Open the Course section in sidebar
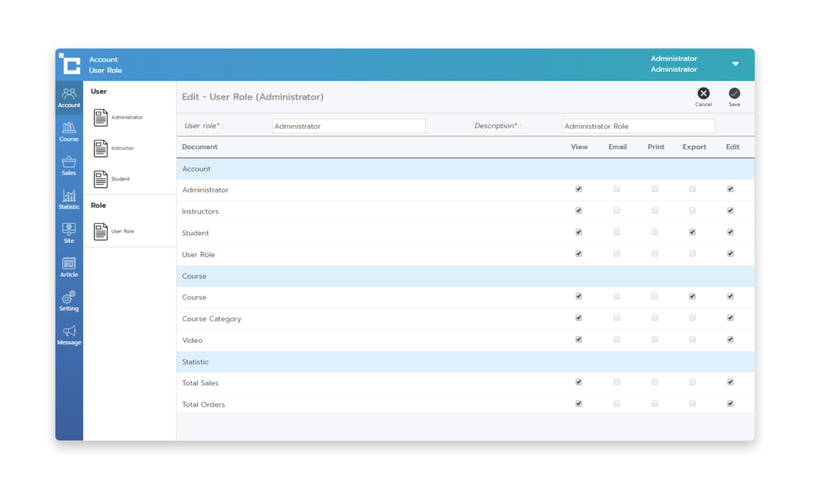This screenshot has height=504, width=826. [69, 131]
